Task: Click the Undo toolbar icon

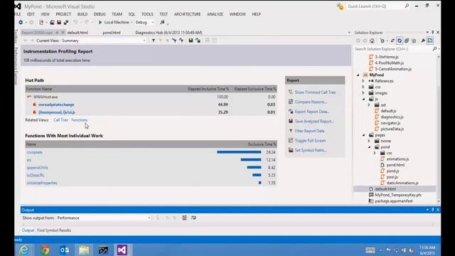Action: pos(75,22)
